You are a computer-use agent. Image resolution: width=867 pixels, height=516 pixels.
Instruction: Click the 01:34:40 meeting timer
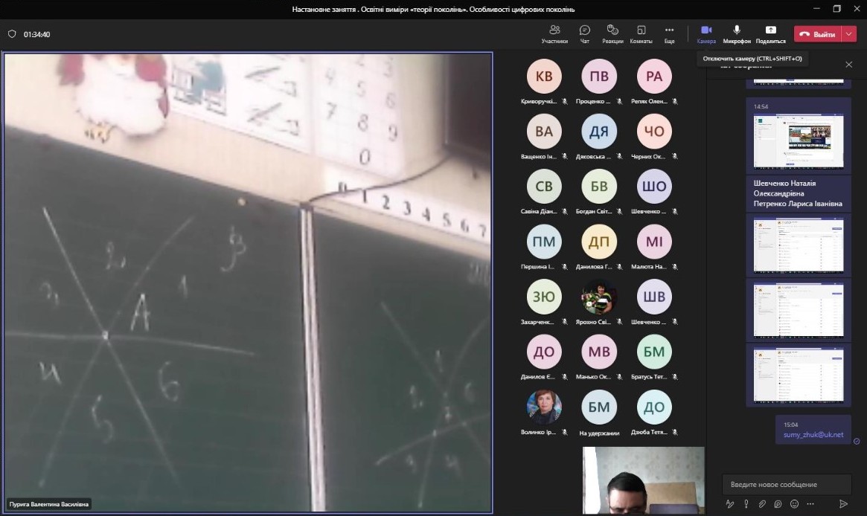pyautogui.click(x=36, y=34)
